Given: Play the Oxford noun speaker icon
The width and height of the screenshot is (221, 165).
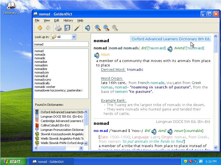Looking at the screenshot, I should coord(97,55).
